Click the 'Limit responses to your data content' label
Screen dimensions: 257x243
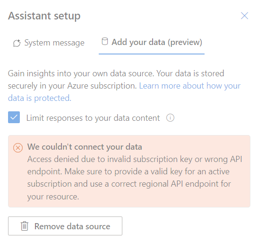[x=93, y=118]
